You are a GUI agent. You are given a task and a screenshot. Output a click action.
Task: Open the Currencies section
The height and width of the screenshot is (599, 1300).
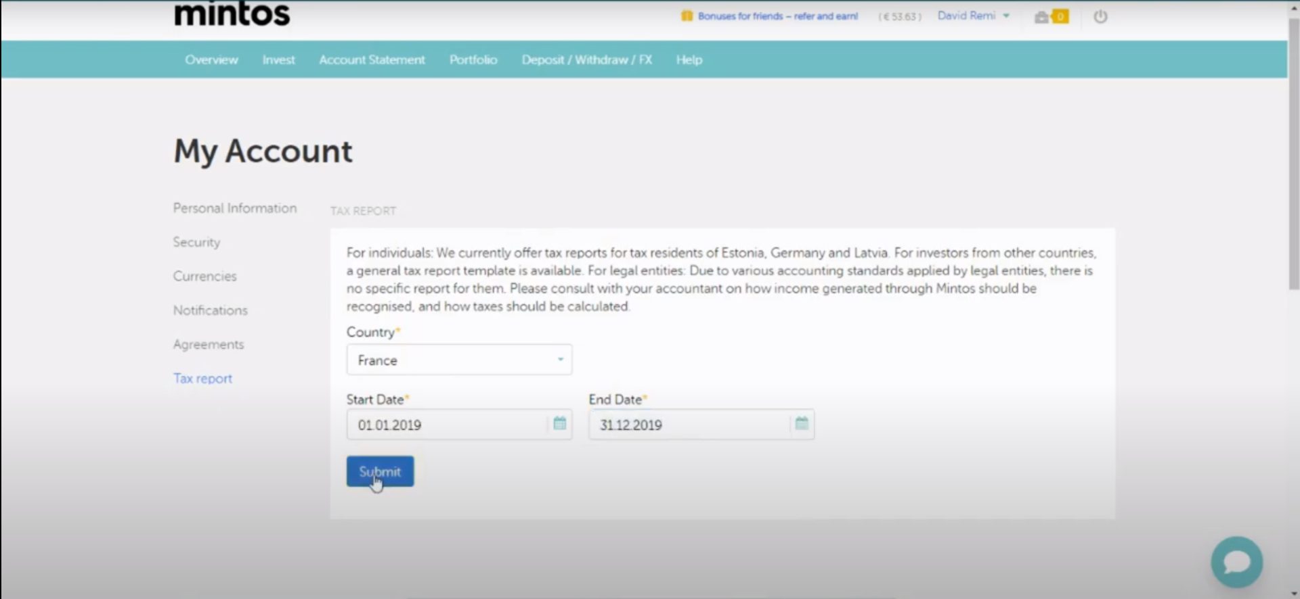pyautogui.click(x=204, y=276)
